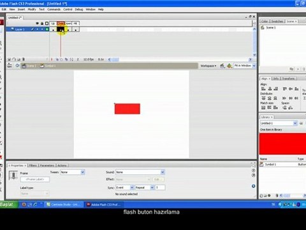Click the align vertical center icon
This screenshot has width=306, height=230.
[x=291, y=89]
